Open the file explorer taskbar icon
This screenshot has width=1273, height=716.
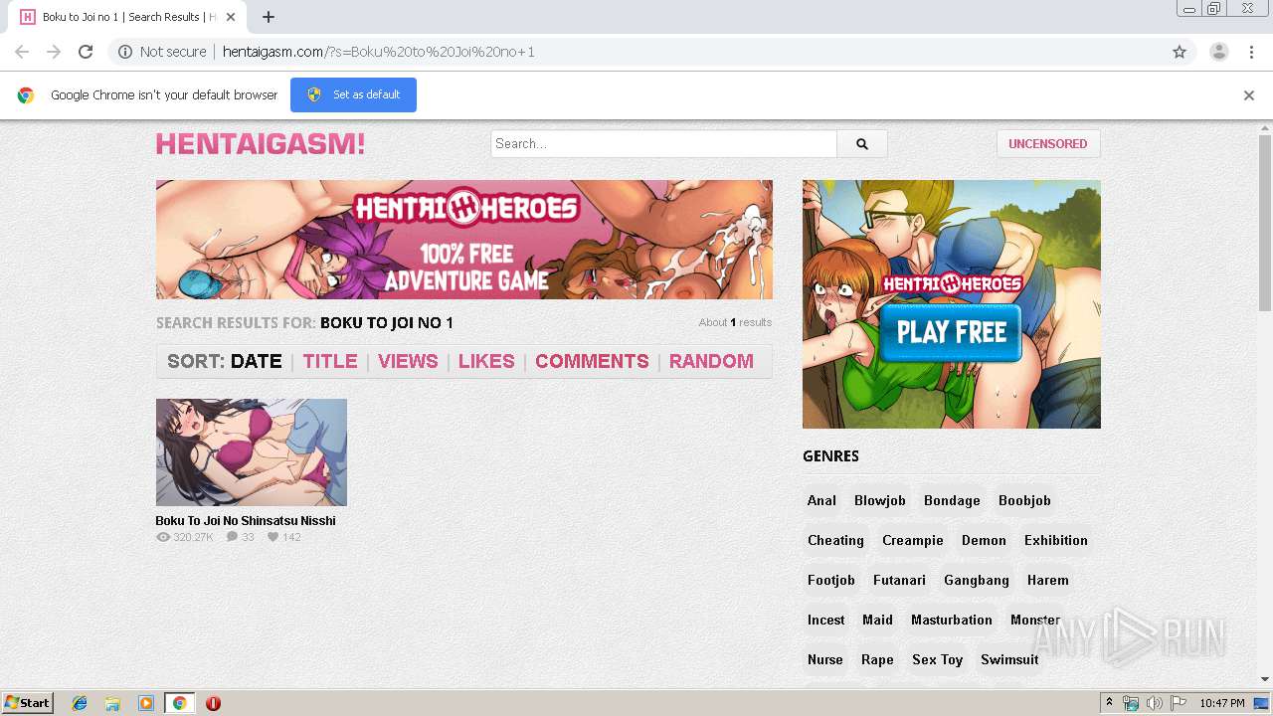[112, 703]
